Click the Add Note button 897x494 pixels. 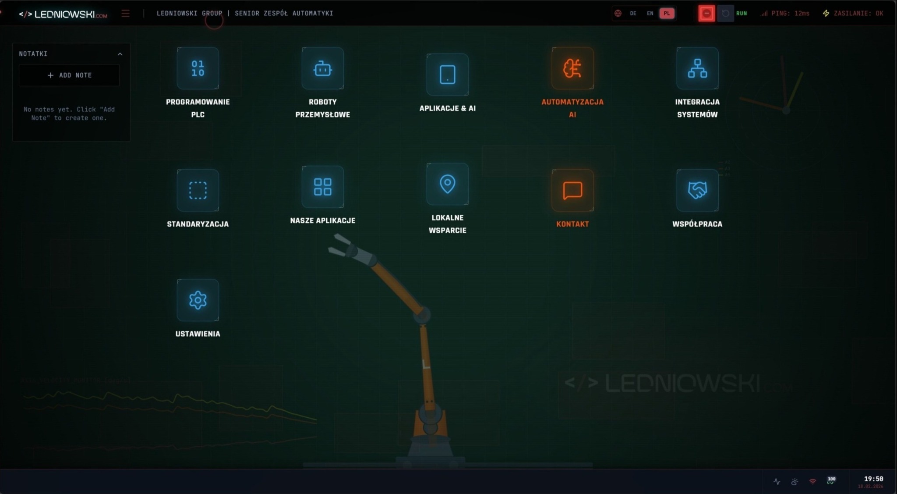69,75
